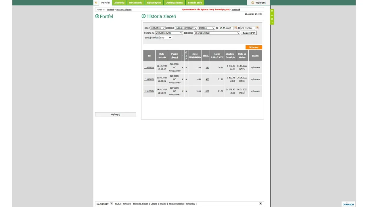Click the end date field 20.11.2023

click(248, 28)
